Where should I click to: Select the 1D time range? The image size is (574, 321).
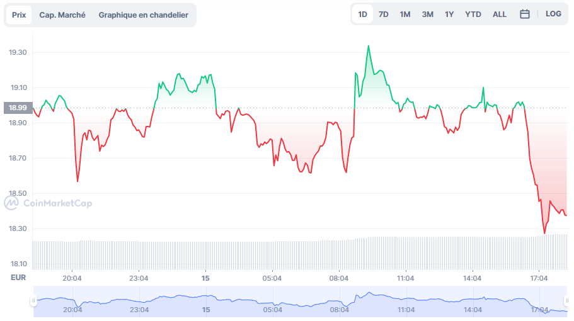362,14
